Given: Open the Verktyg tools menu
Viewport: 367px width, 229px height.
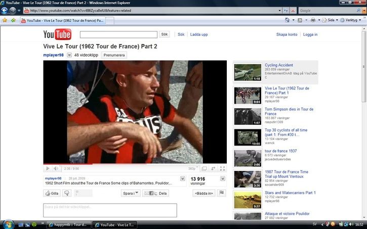Looking at the screenshot, I should pyautogui.click(x=351, y=20).
